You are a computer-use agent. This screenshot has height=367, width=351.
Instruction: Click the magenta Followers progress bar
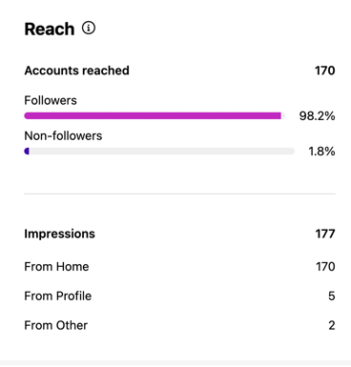[153, 115]
